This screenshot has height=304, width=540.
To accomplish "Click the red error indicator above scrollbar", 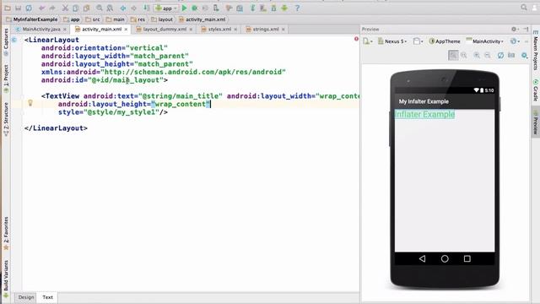I will click(x=356, y=39).
